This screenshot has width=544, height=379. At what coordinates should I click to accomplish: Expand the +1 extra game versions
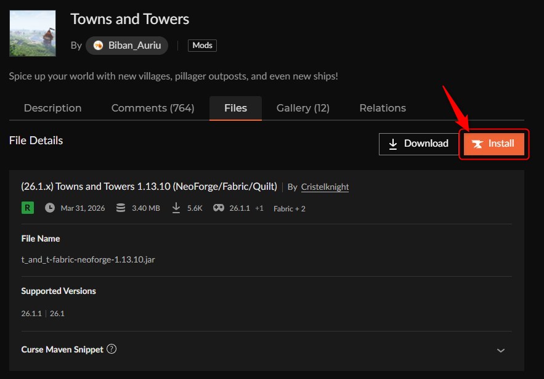coord(259,208)
